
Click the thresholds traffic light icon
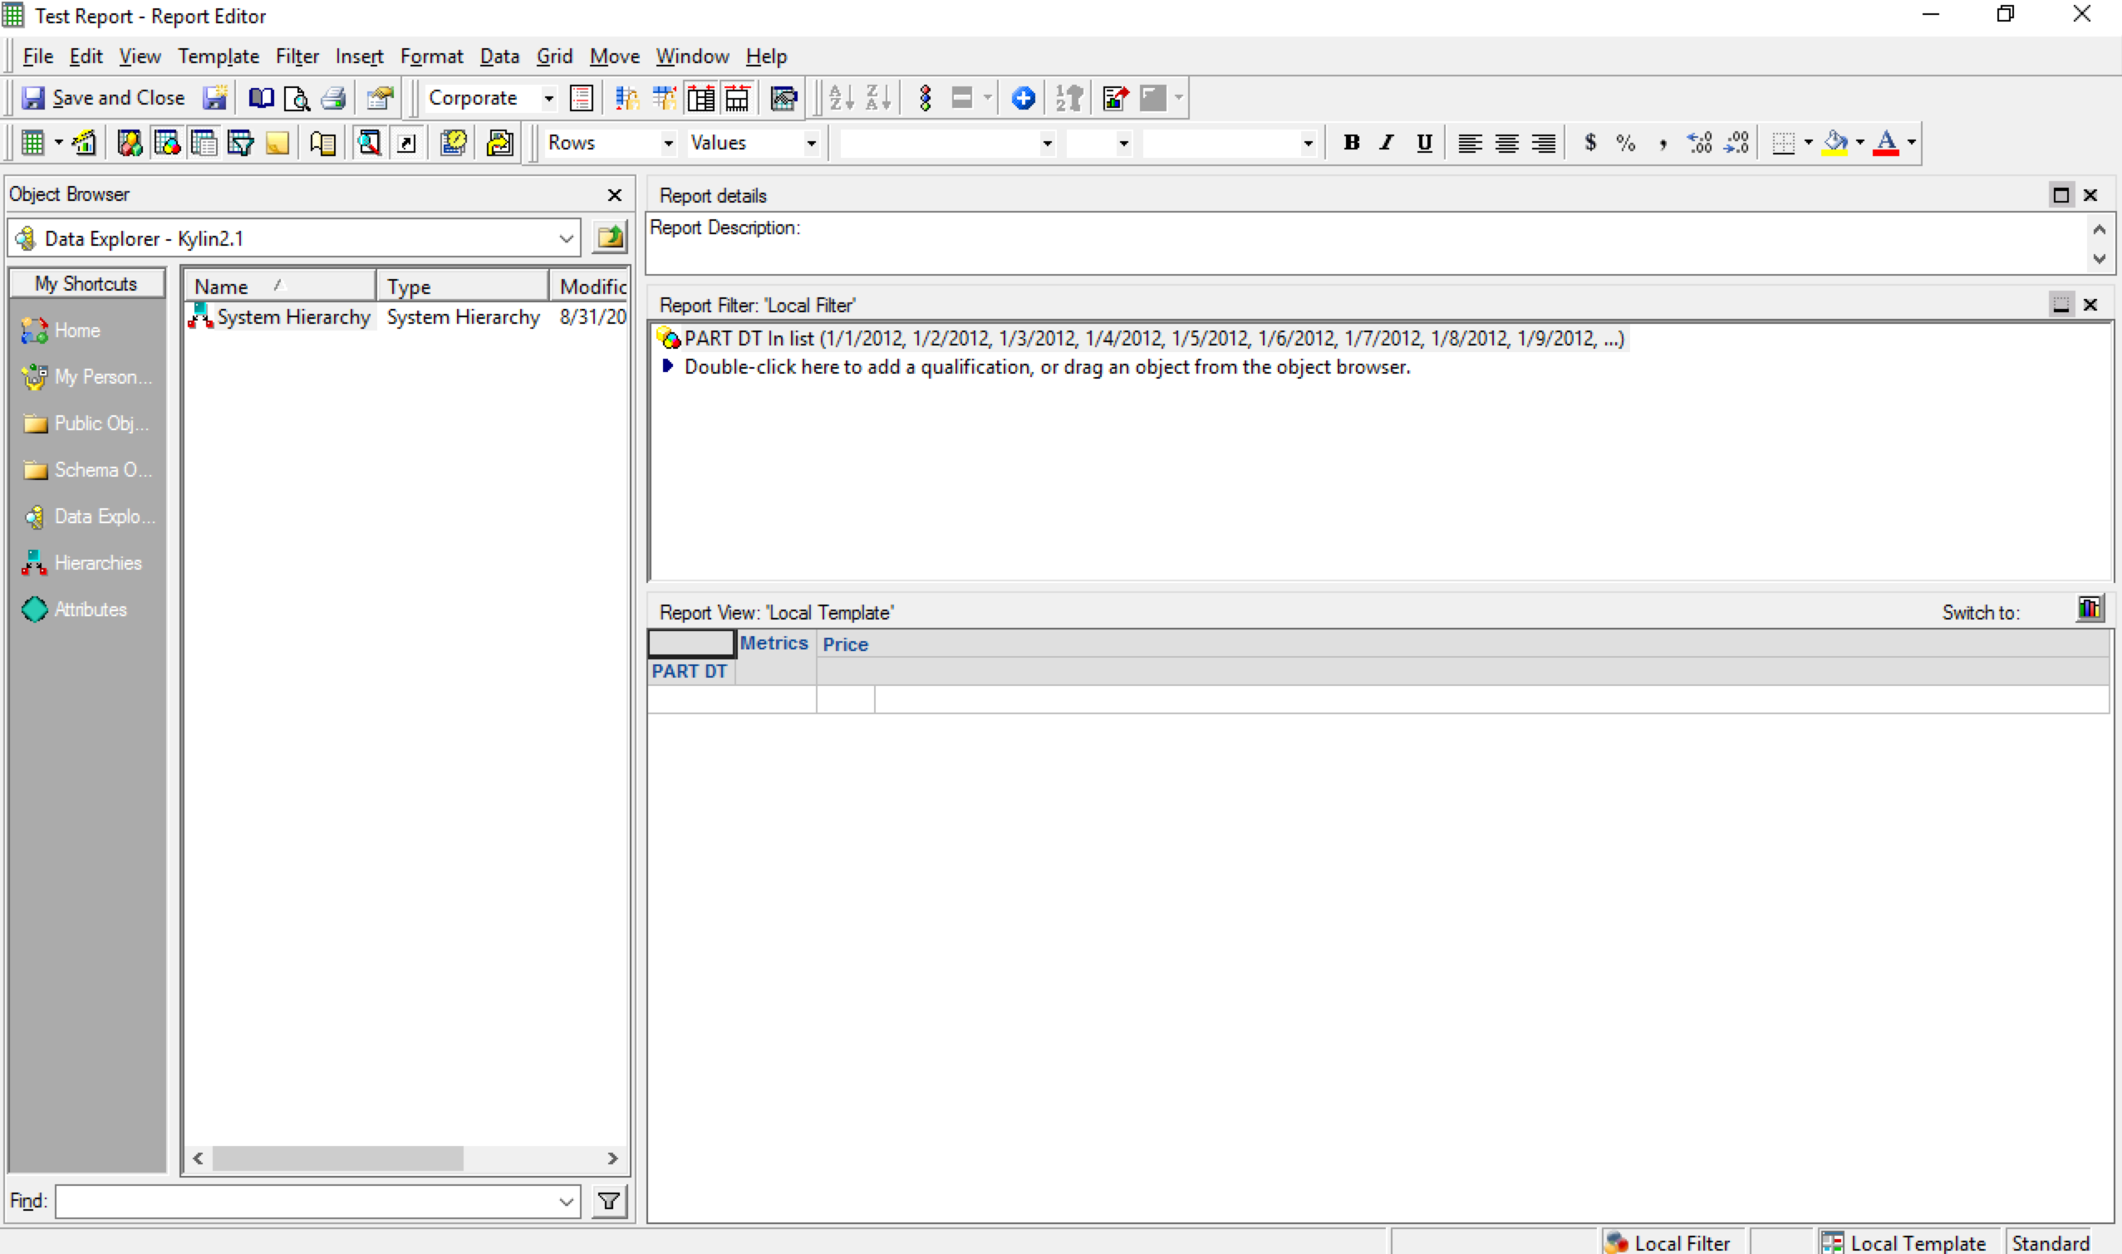tap(925, 98)
